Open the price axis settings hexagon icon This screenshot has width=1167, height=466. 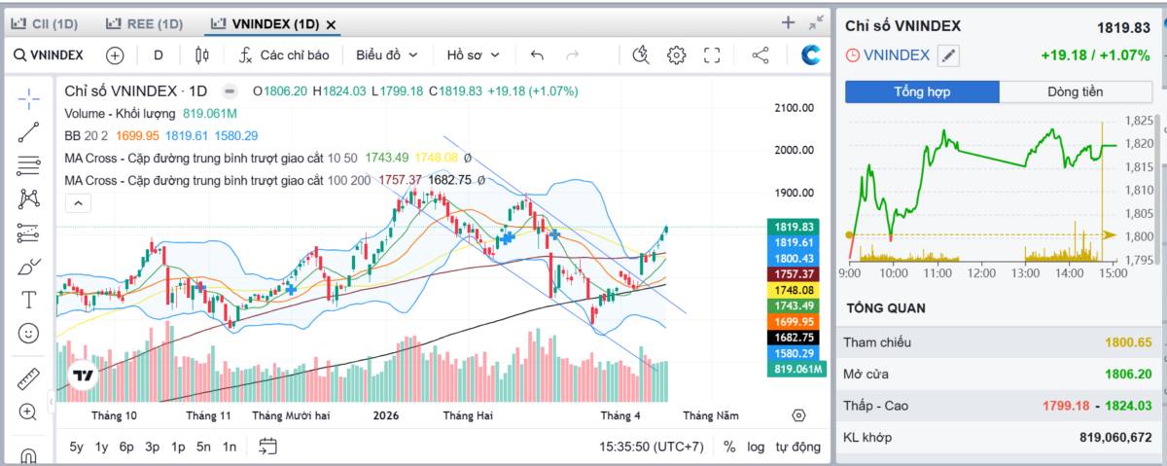click(x=798, y=415)
